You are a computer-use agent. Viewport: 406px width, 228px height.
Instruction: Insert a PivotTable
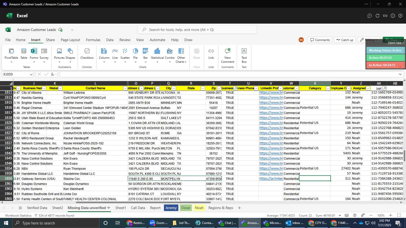click(11, 55)
